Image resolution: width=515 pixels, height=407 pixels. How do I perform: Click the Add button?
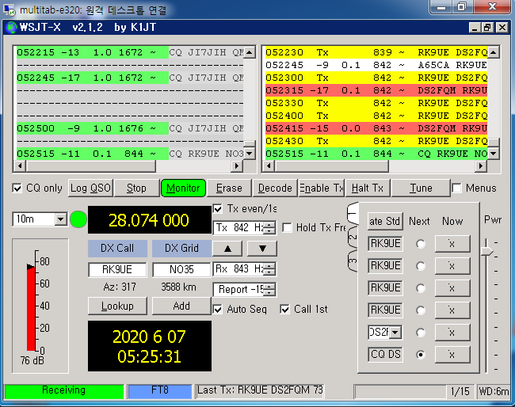click(181, 306)
